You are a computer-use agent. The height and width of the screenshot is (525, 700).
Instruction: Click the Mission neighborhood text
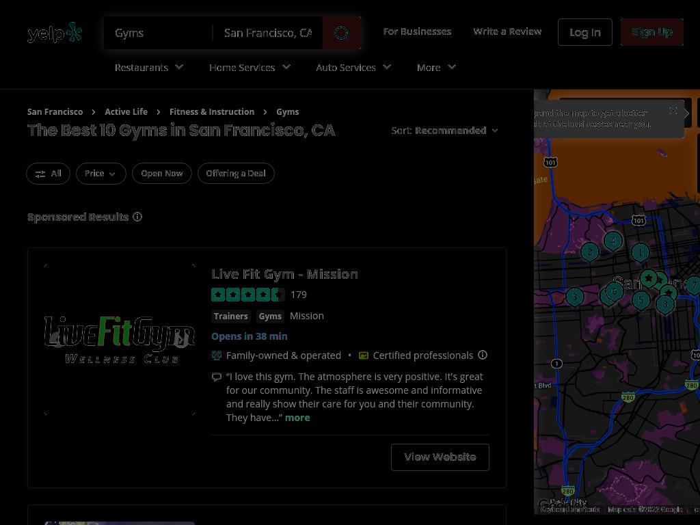307,316
